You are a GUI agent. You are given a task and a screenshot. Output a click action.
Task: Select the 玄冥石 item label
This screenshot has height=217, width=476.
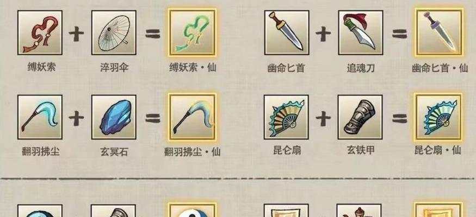[114, 151]
